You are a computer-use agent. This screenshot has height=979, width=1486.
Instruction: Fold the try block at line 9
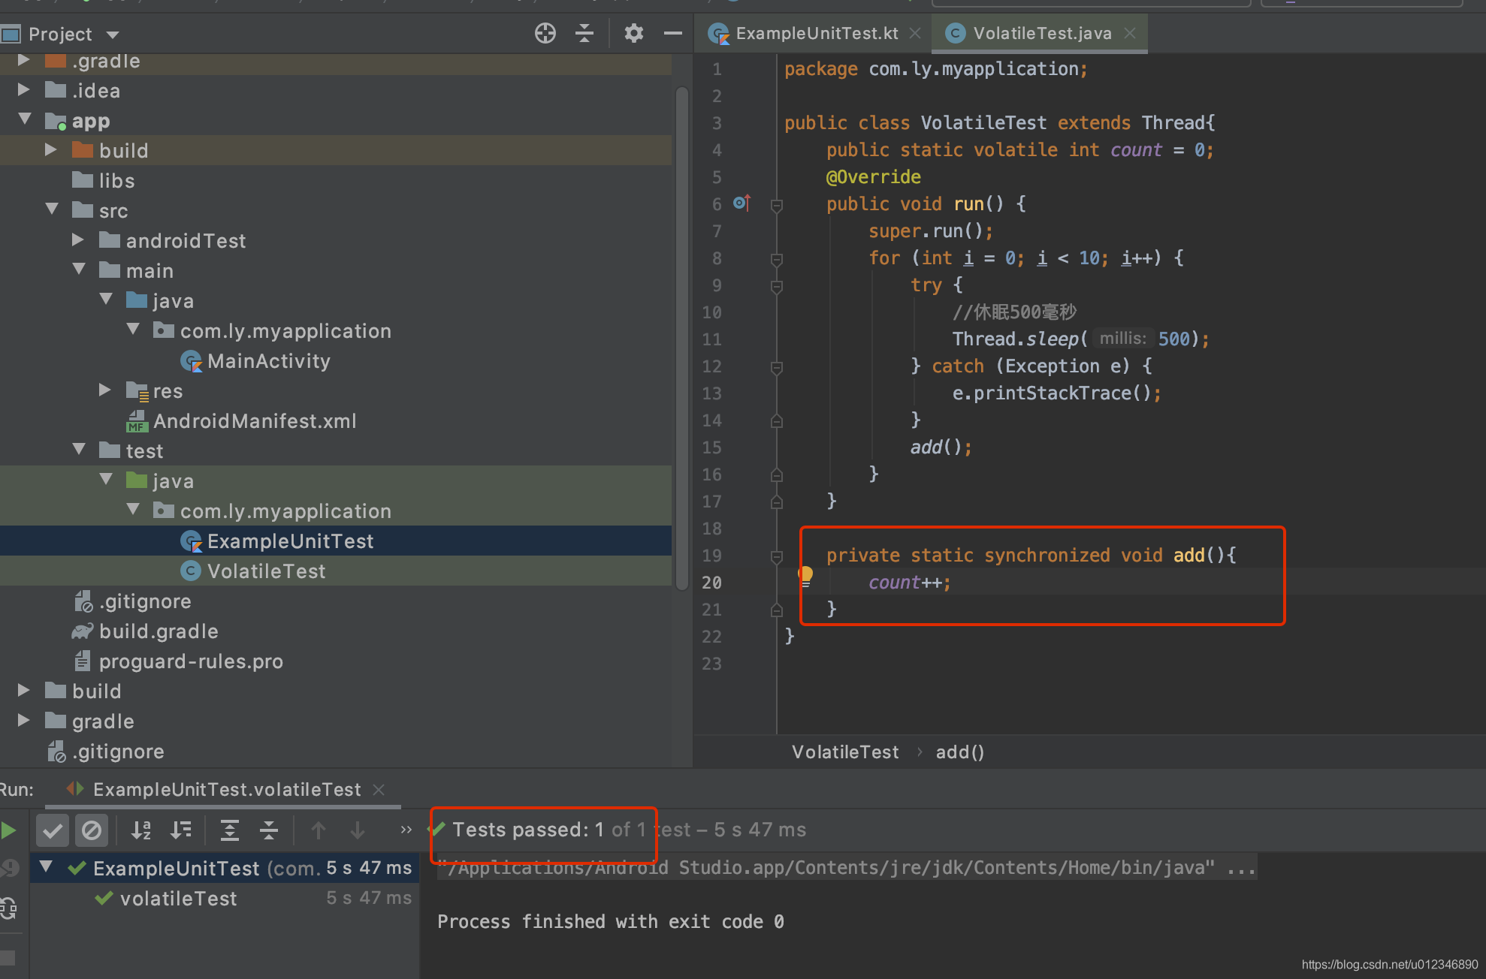tap(777, 286)
